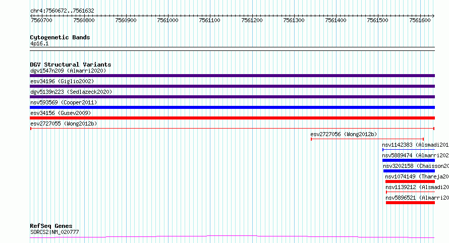The height and width of the screenshot is (243, 449).
Task: Select the nsv593569 blue variant bar
Action: tap(232, 107)
